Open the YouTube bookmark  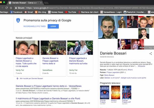pos(71,12)
